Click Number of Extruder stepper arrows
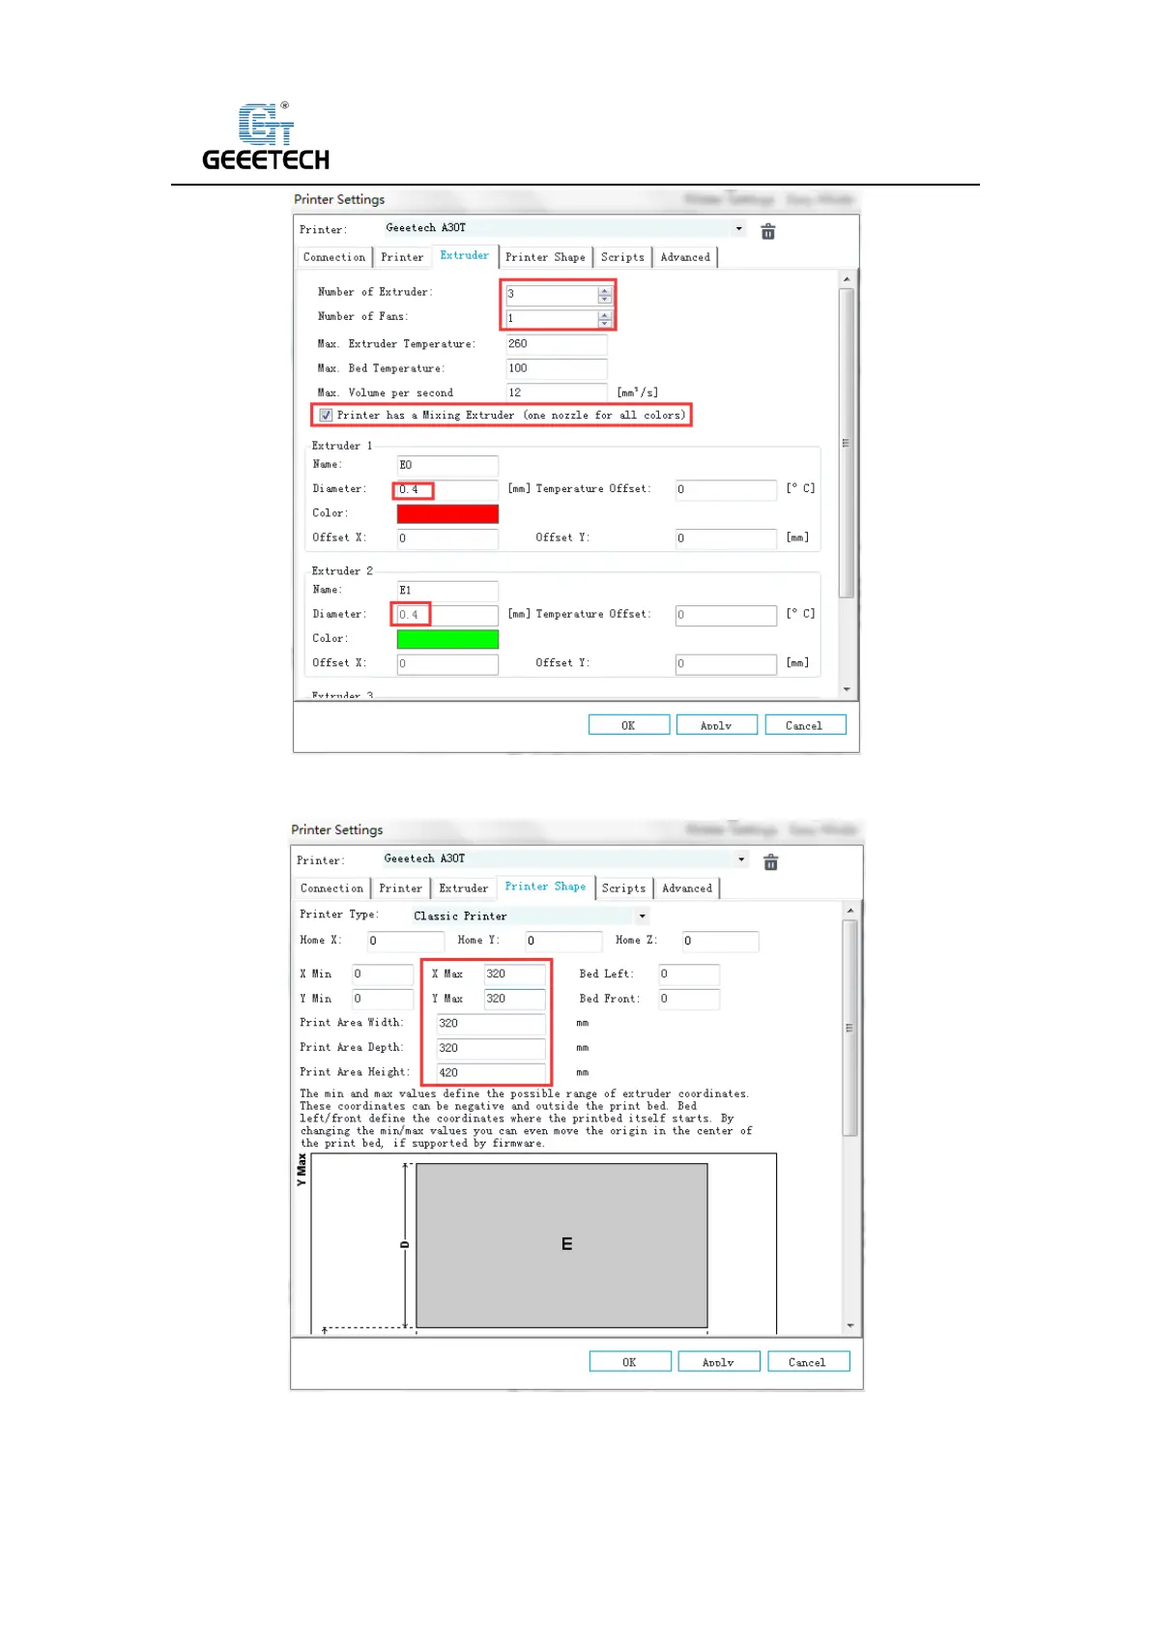The image size is (1151, 1628). [605, 294]
